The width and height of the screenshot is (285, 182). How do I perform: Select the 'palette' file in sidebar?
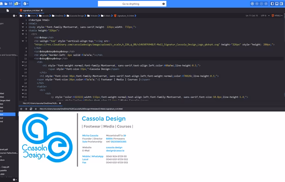point(4,170)
